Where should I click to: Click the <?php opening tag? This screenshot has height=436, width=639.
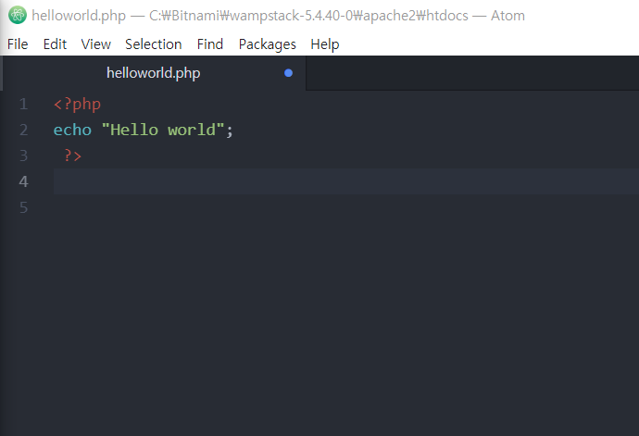pos(77,105)
